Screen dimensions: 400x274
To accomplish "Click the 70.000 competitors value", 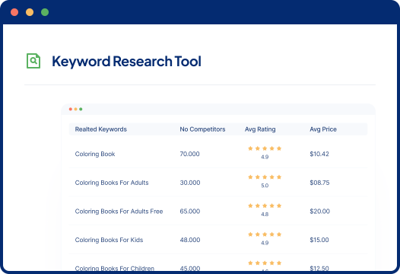I will (190, 154).
